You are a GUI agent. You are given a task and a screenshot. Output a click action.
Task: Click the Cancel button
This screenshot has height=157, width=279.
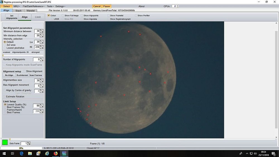tap(97, 6)
